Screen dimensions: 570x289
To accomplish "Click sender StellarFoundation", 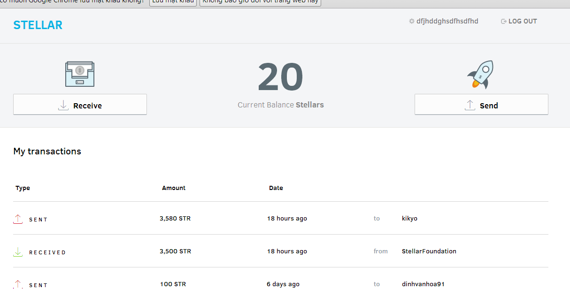I will (429, 251).
